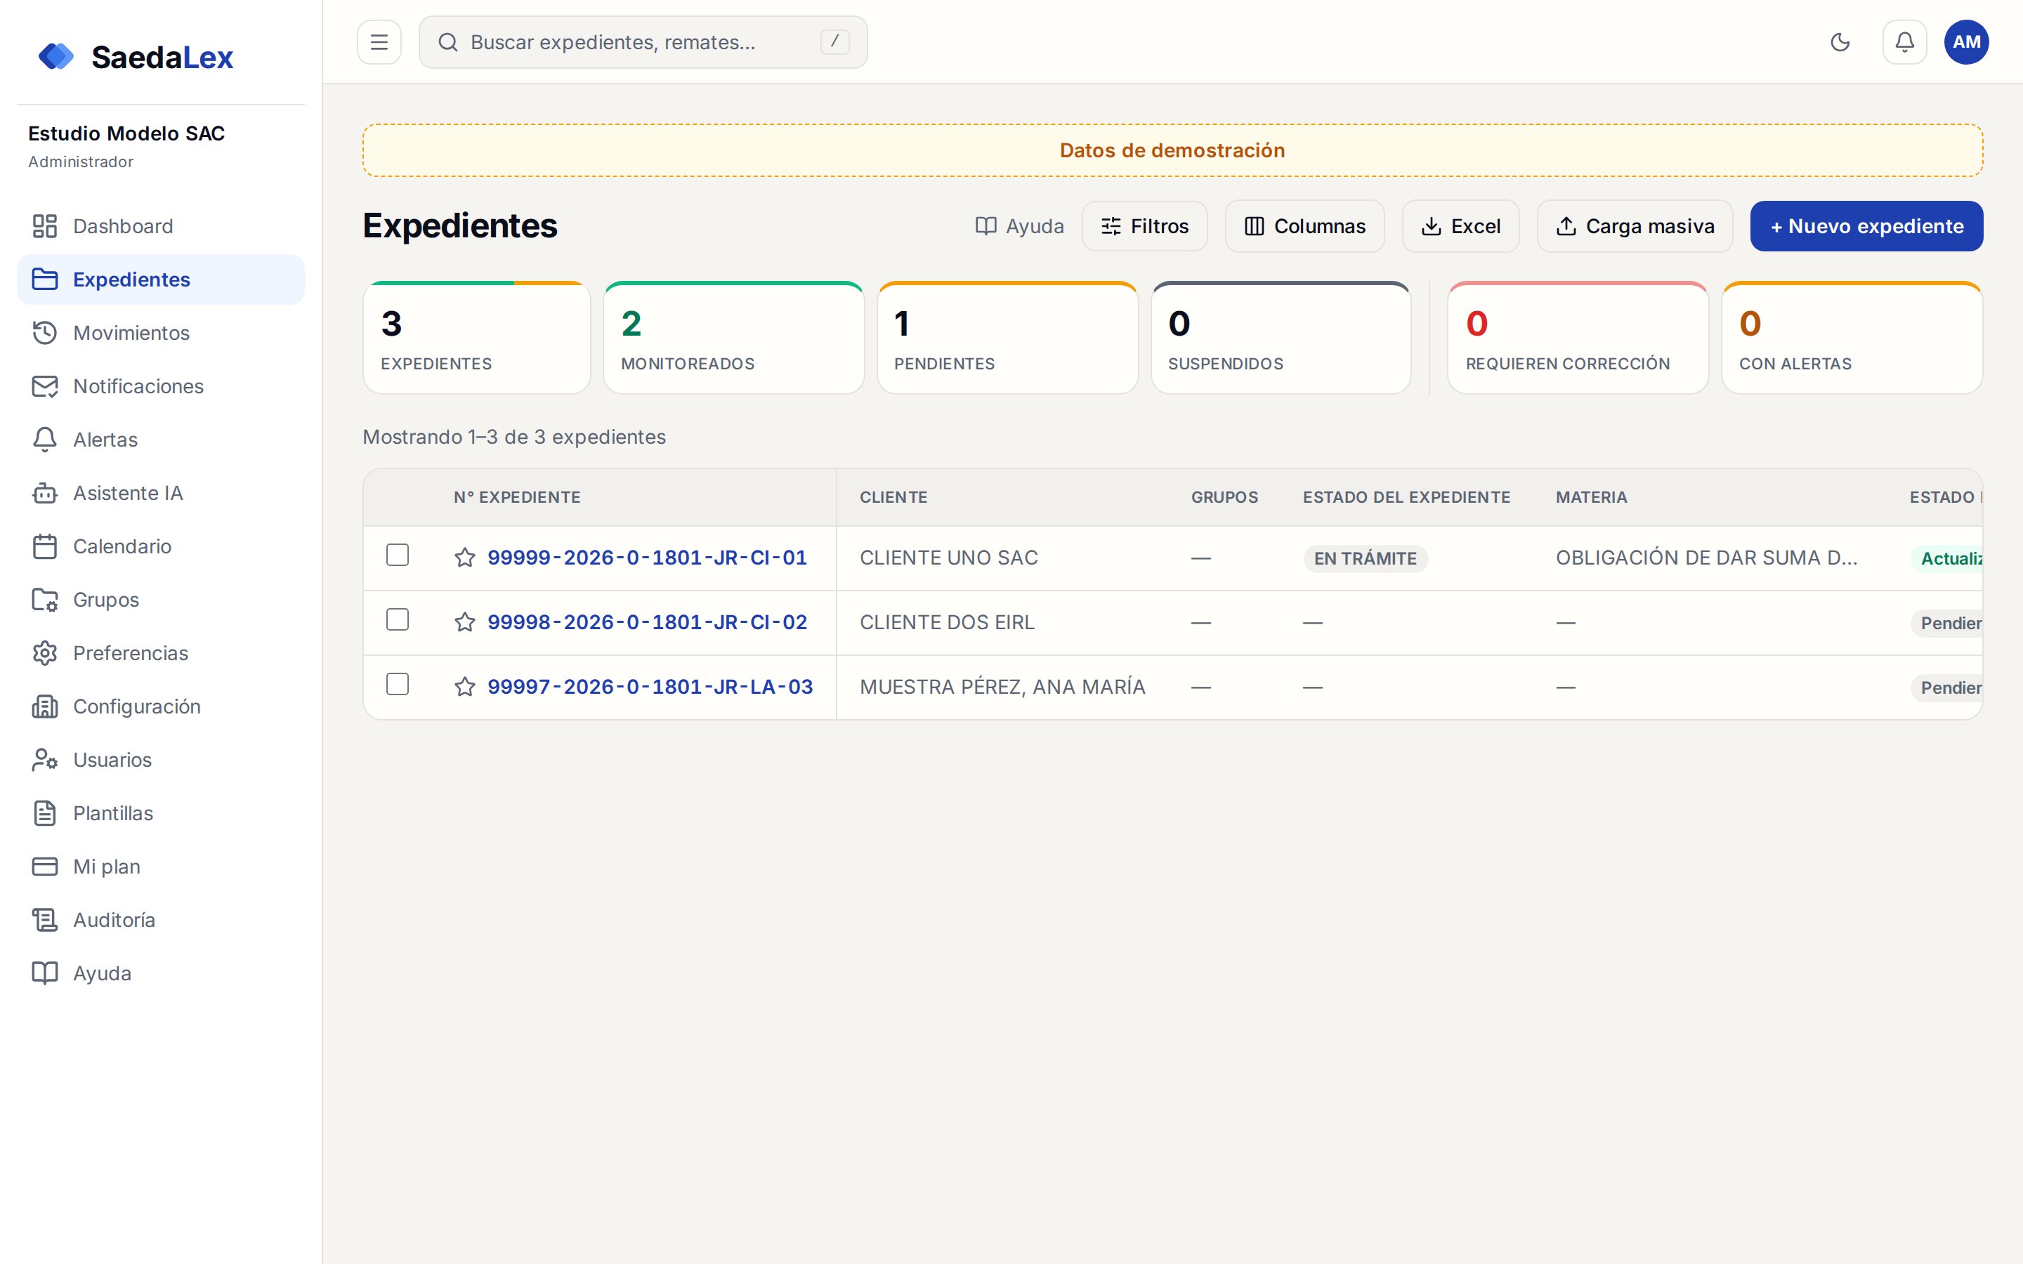
Task: Click the CLIENTE column header
Action: click(x=893, y=497)
